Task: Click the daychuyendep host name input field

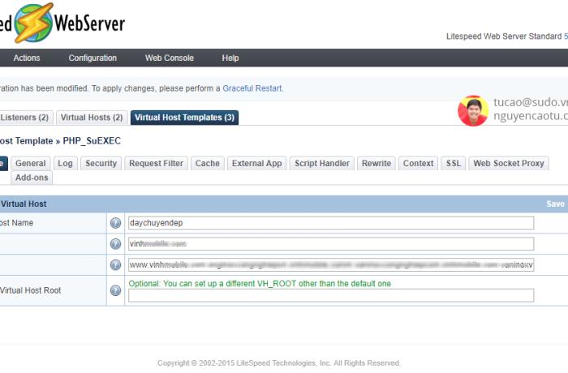Action: click(x=330, y=223)
